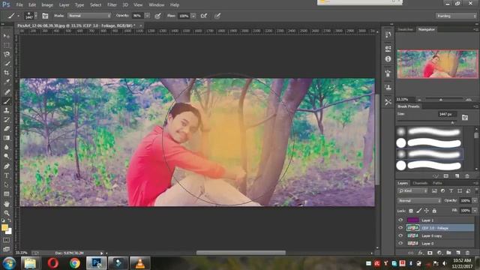Hide Layer 0 copy visibility eye
Screen dimensions: 480x270
click(400, 235)
